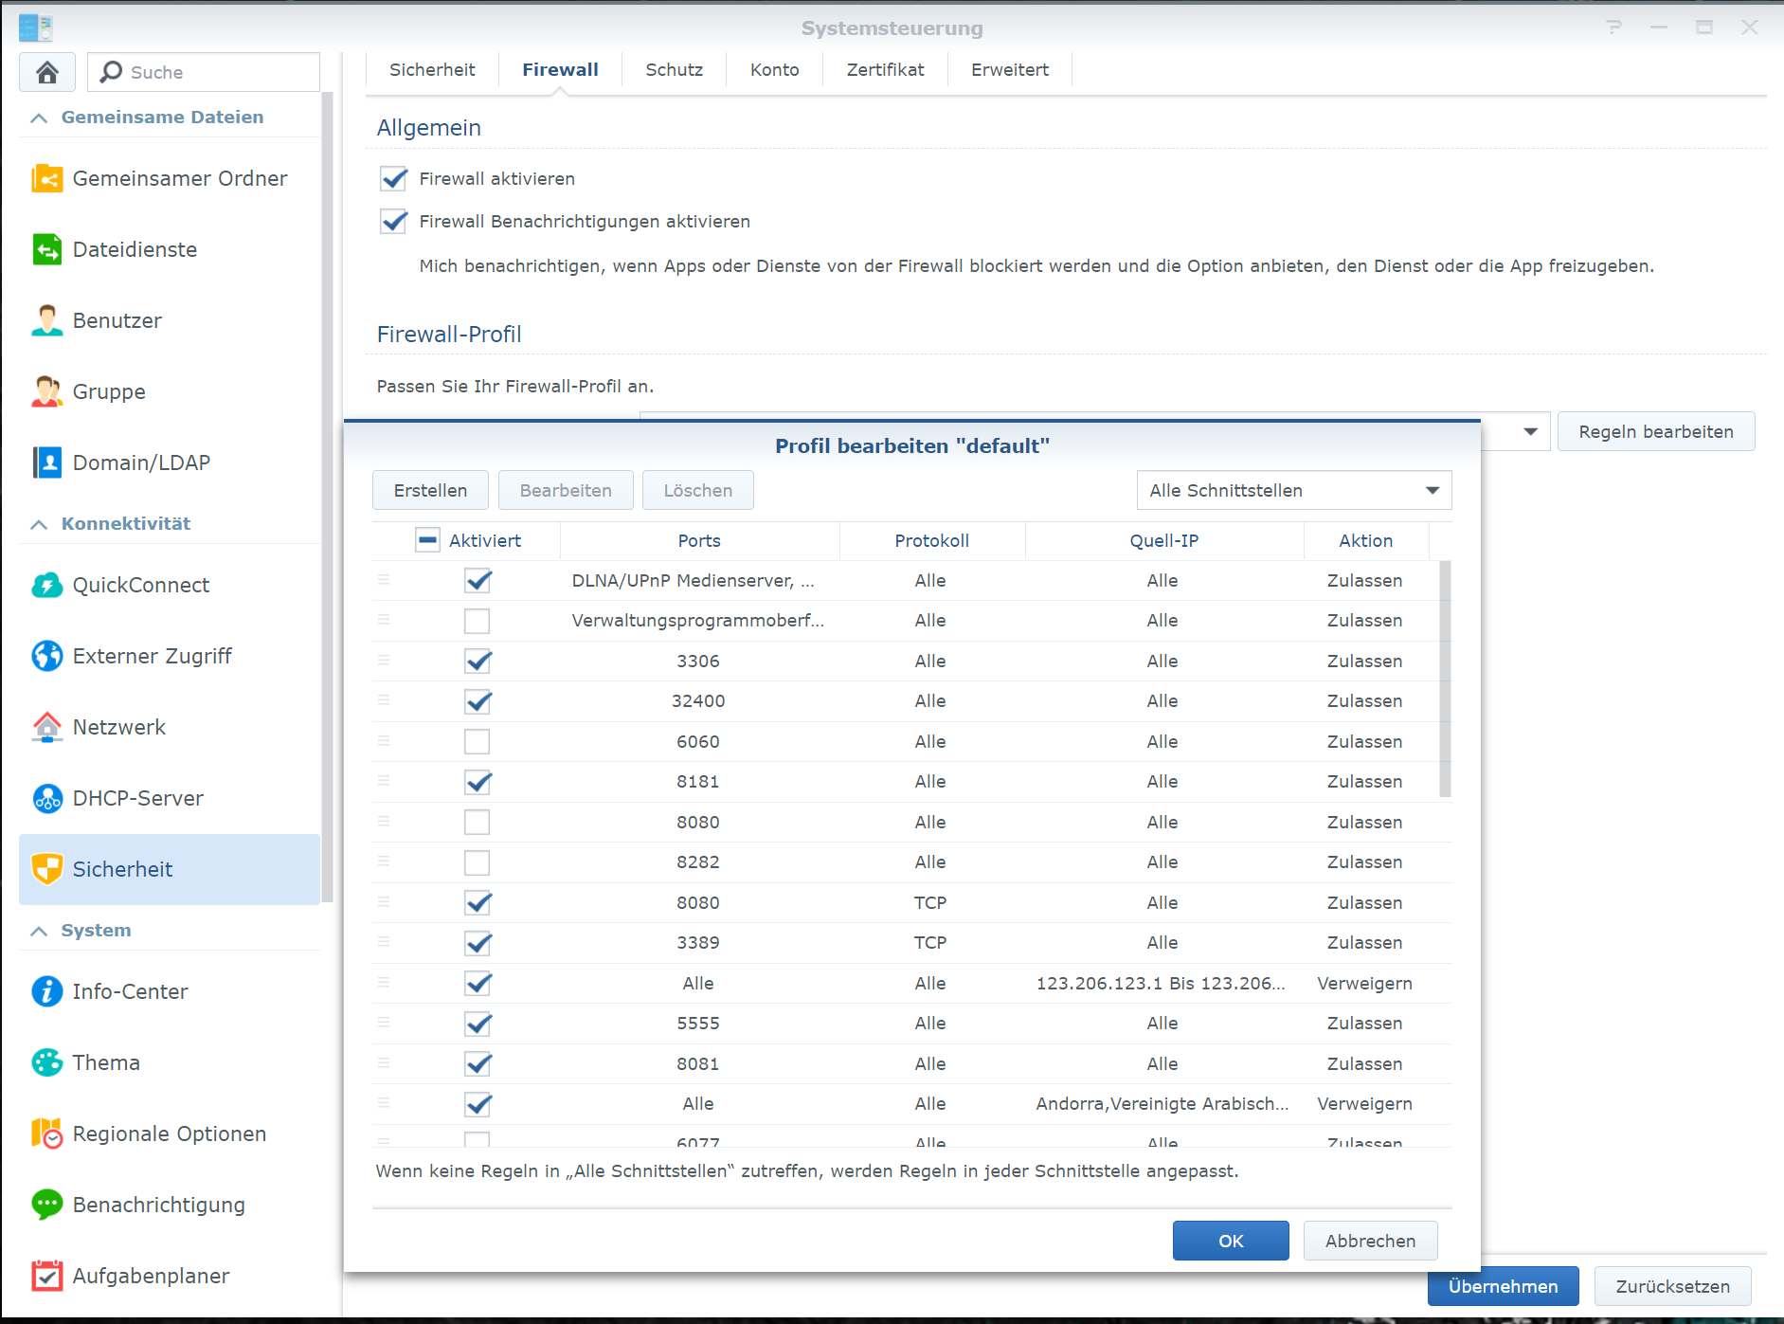Image resolution: width=1784 pixels, height=1324 pixels.
Task: Open the Schutz tab
Action: pyautogui.click(x=674, y=70)
